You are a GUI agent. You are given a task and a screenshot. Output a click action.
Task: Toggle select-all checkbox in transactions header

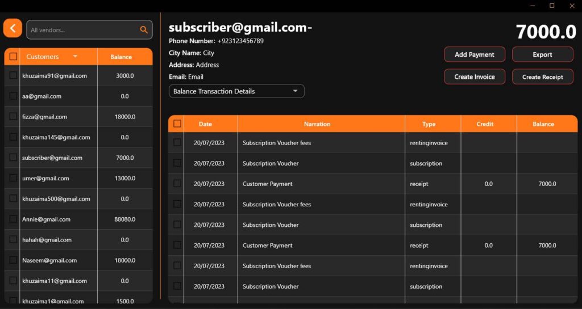(x=177, y=124)
